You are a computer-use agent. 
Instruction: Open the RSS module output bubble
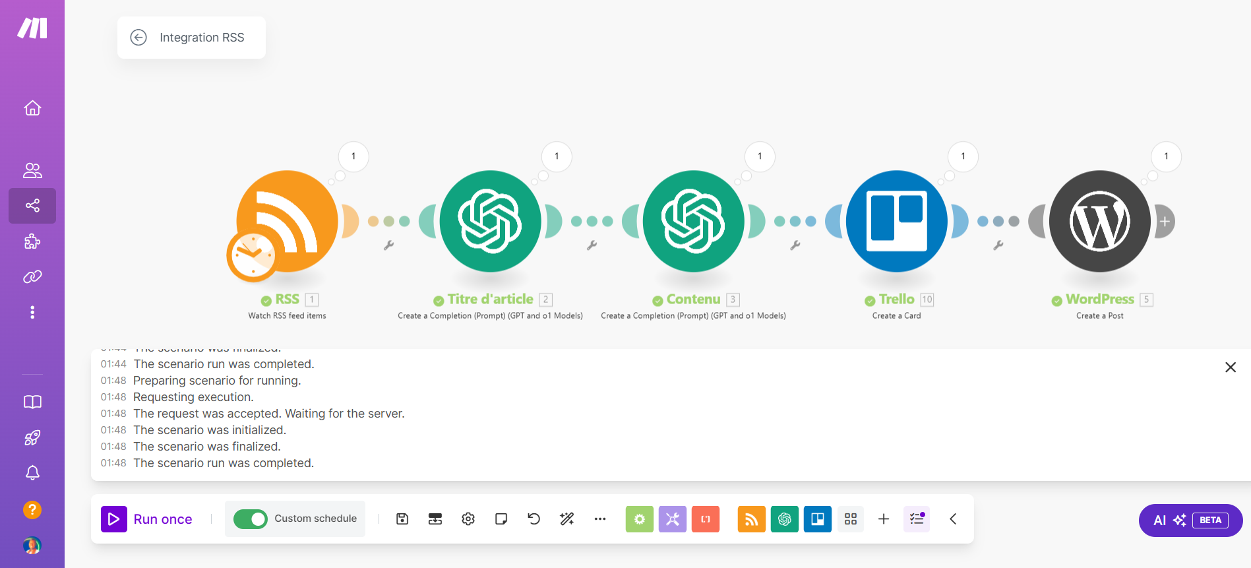[353, 156]
